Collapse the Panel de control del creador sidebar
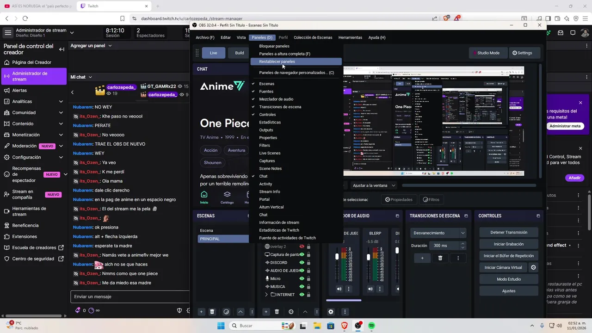 62,49
